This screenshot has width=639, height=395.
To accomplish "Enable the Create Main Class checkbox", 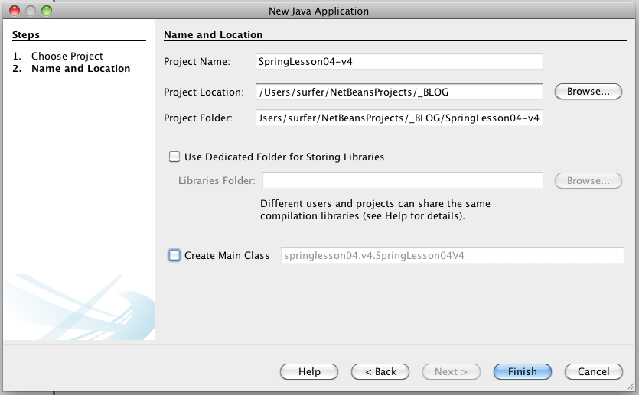I will click(174, 255).
